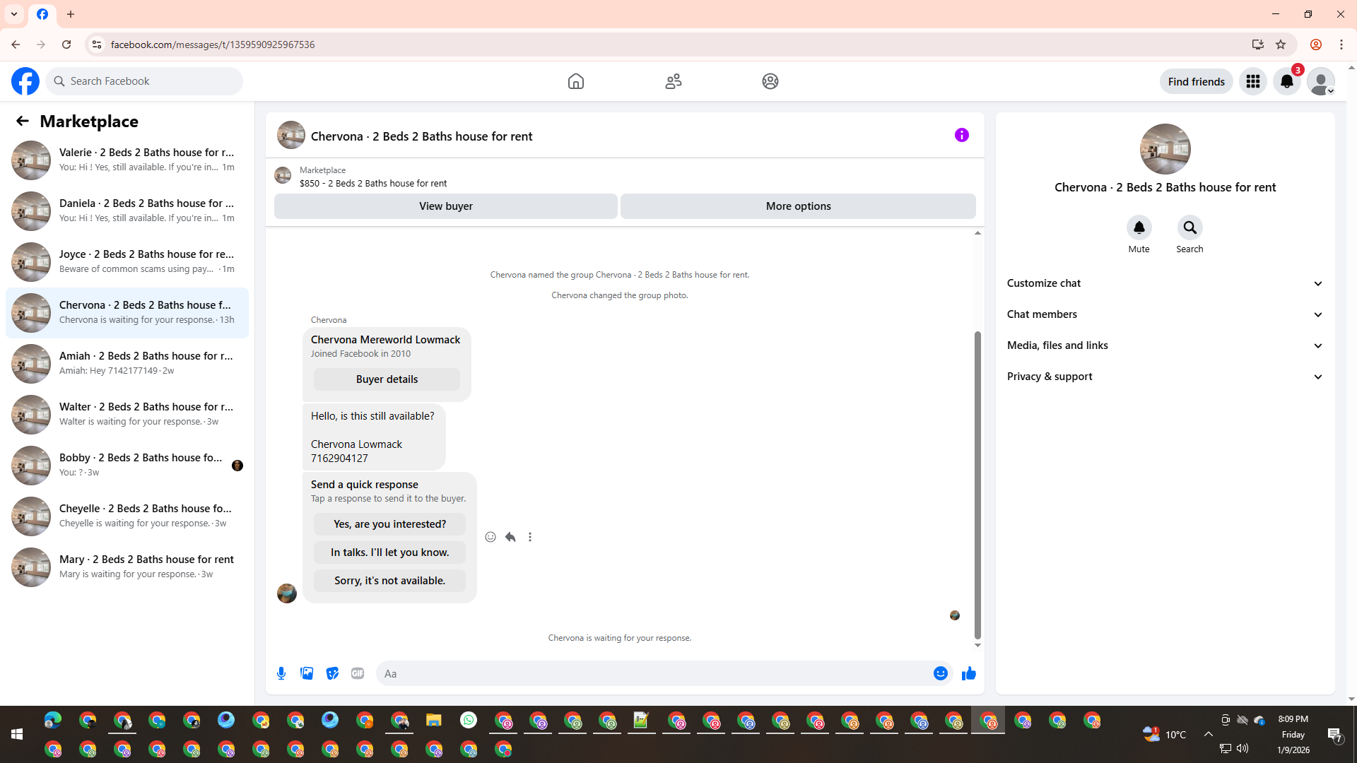Open the GIF picker icon
This screenshot has height=763, width=1357.
(x=358, y=673)
